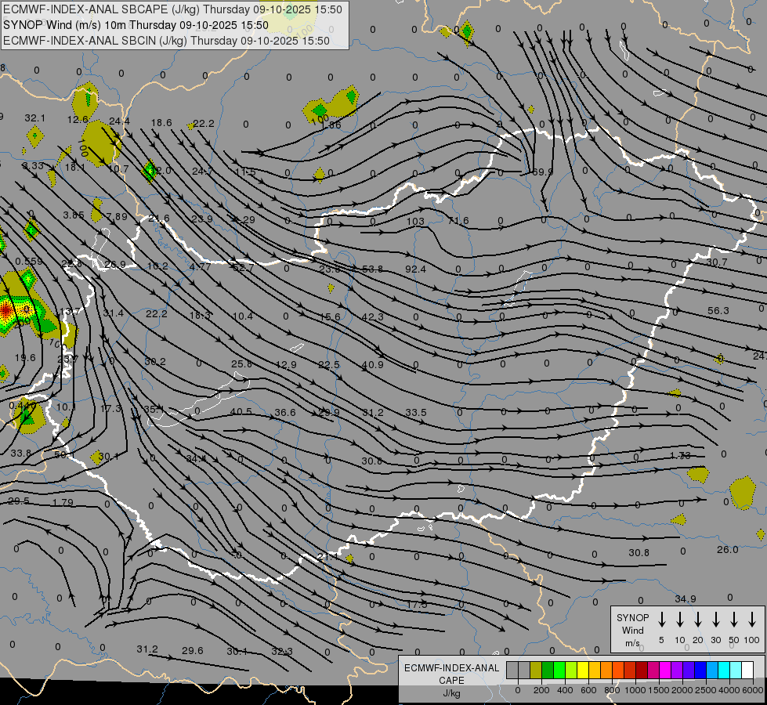Viewport: 767px width, 705px height.
Task: Click the map value 24.7
Action: pos(202,172)
